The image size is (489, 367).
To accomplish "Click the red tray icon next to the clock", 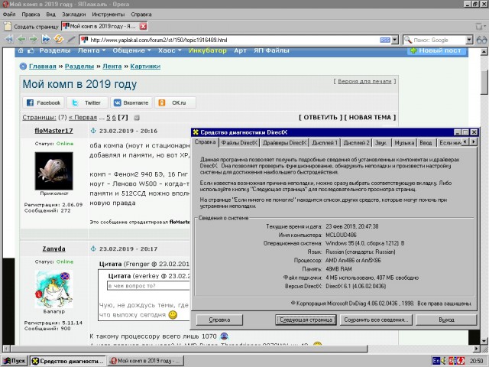I will coord(460,361).
